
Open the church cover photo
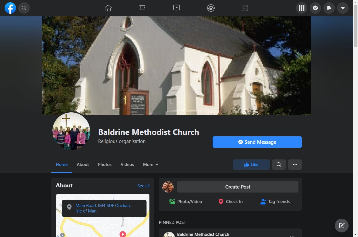coord(177,66)
